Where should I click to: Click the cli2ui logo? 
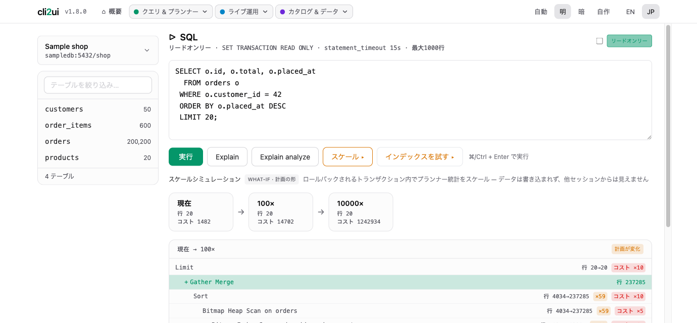pyautogui.click(x=48, y=12)
